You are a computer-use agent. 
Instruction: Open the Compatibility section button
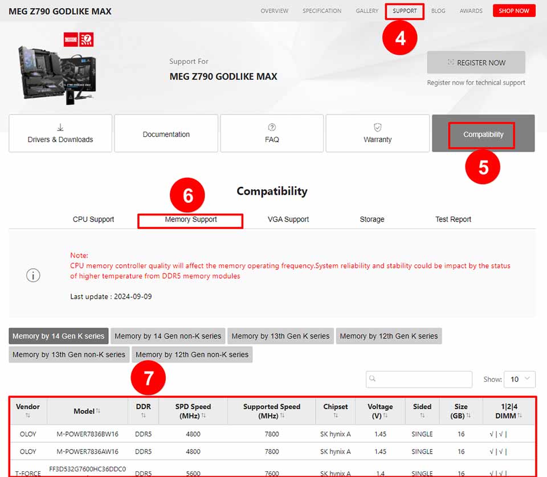(483, 134)
